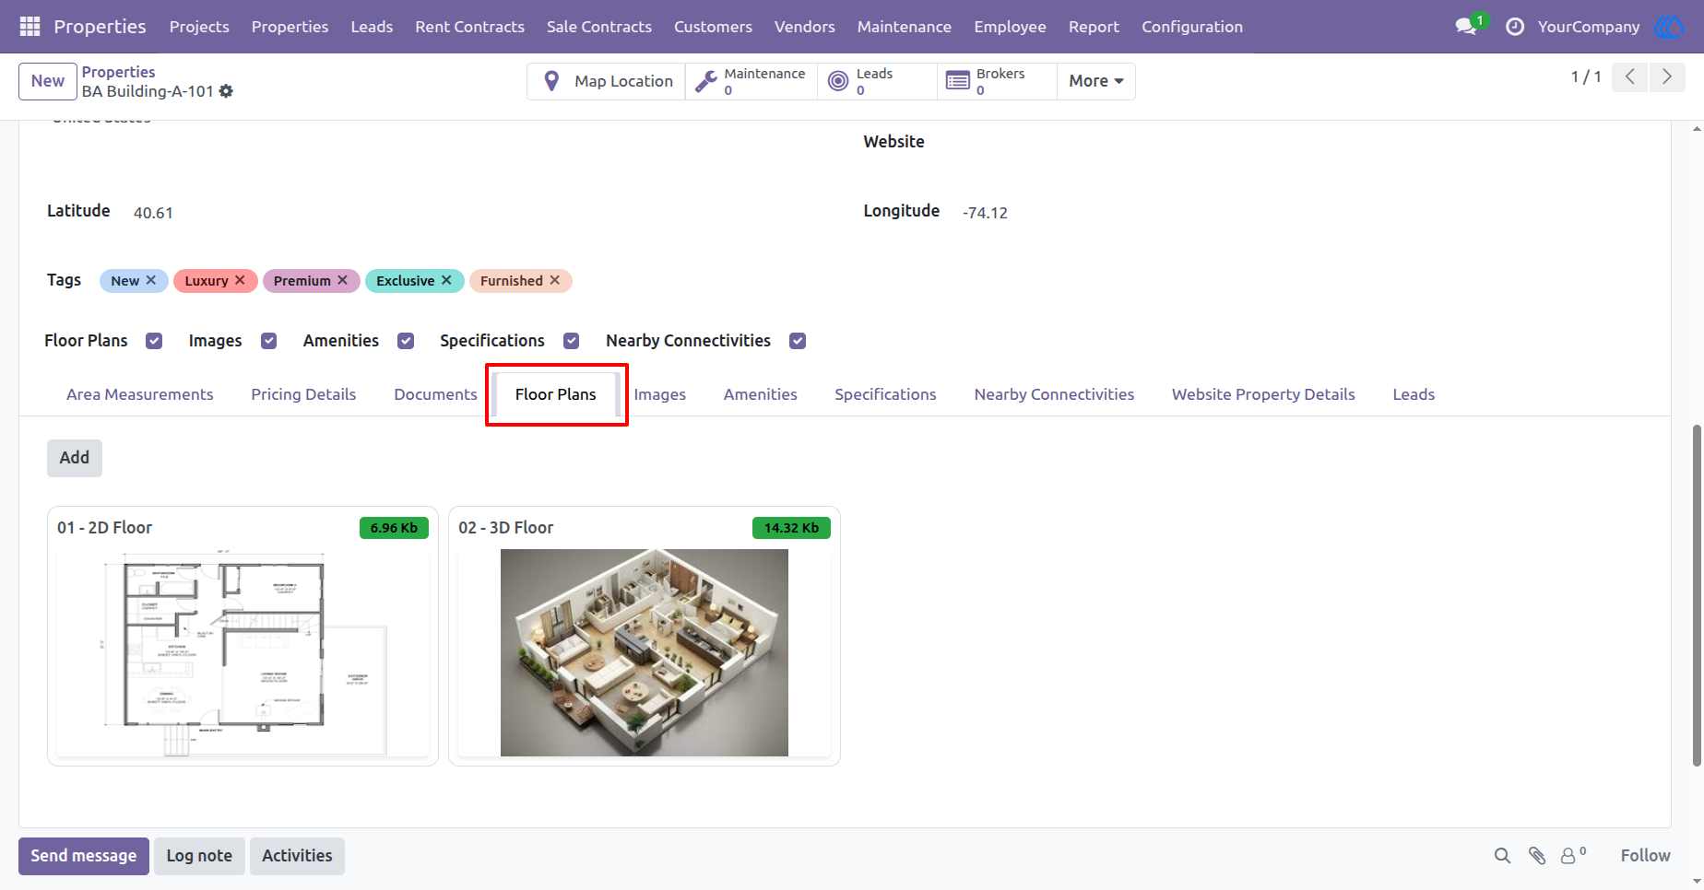Click the YourCompany company switcher
Screen dimensions: 1704x890
point(1588,27)
